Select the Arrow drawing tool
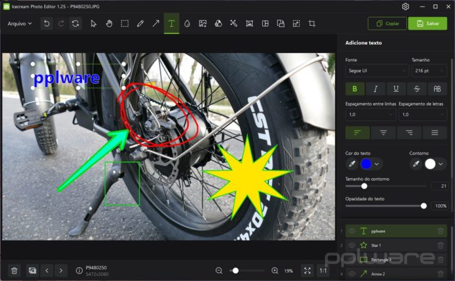 click(x=156, y=23)
